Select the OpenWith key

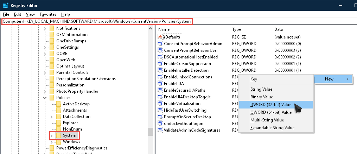65,60
